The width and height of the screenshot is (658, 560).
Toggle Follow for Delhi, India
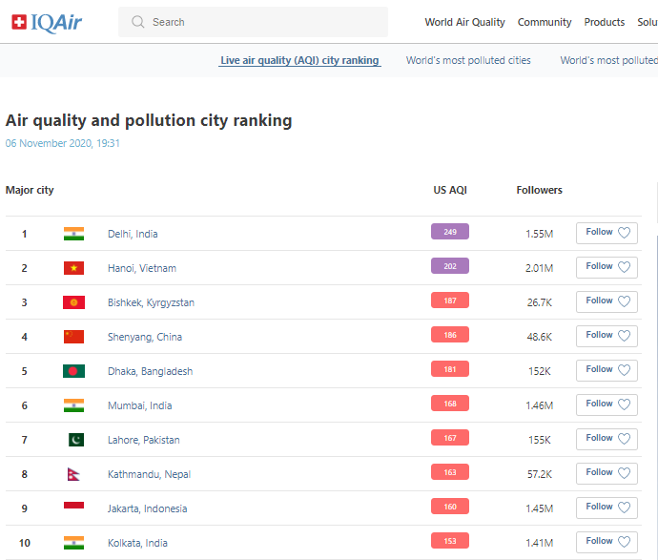click(607, 233)
